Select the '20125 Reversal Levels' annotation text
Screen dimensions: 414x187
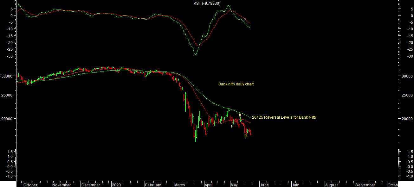[284, 117]
